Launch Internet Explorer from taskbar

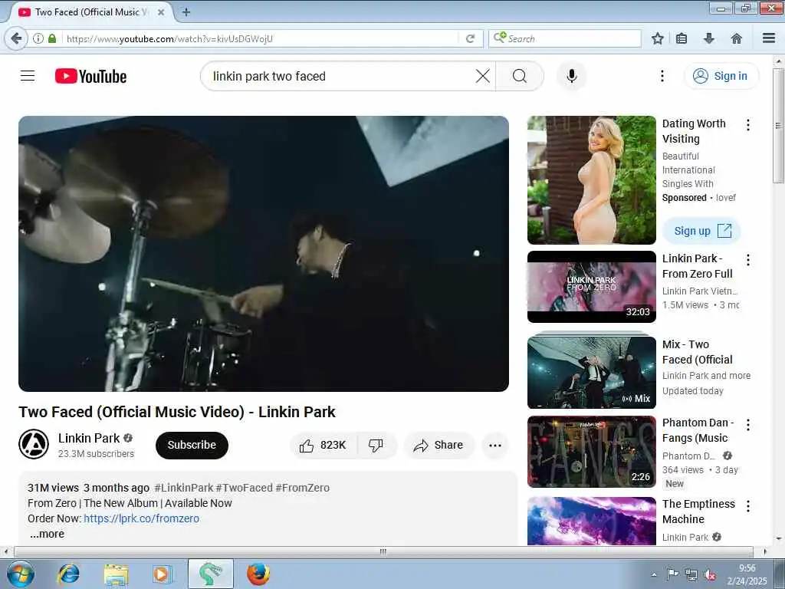coord(68,574)
